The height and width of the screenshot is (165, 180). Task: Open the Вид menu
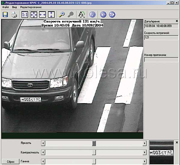(x=14, y=7)
